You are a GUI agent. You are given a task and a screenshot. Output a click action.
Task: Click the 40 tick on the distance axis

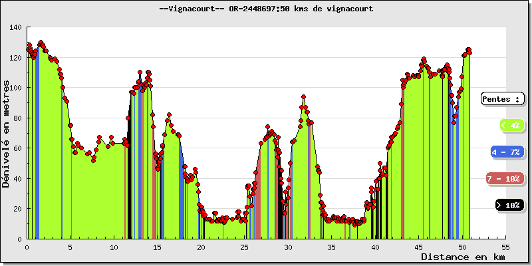(x=375, y=246)
